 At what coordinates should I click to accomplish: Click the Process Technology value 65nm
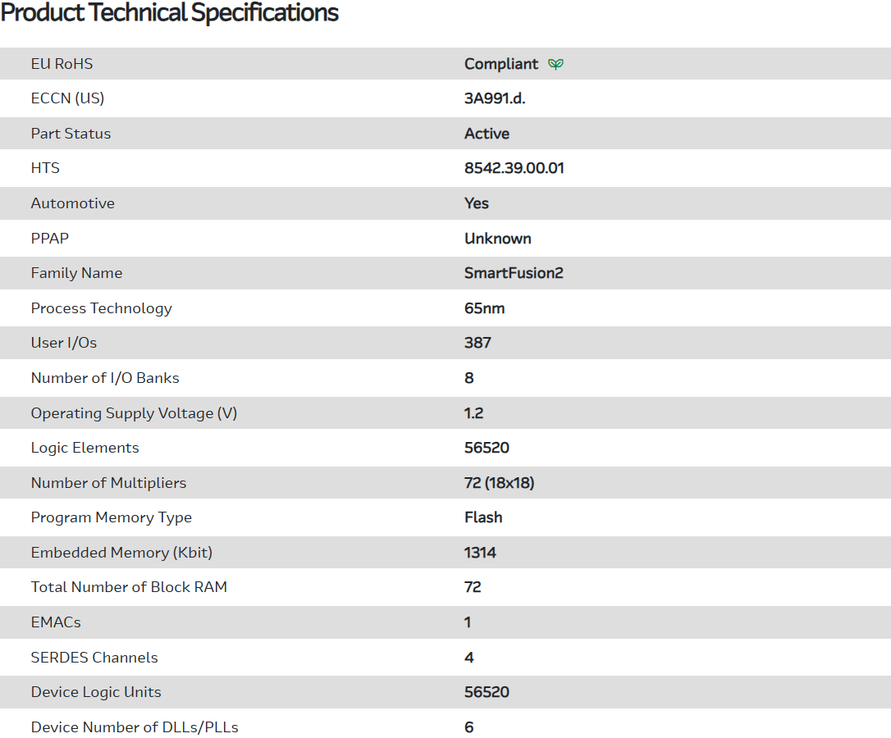click(484, 308)
